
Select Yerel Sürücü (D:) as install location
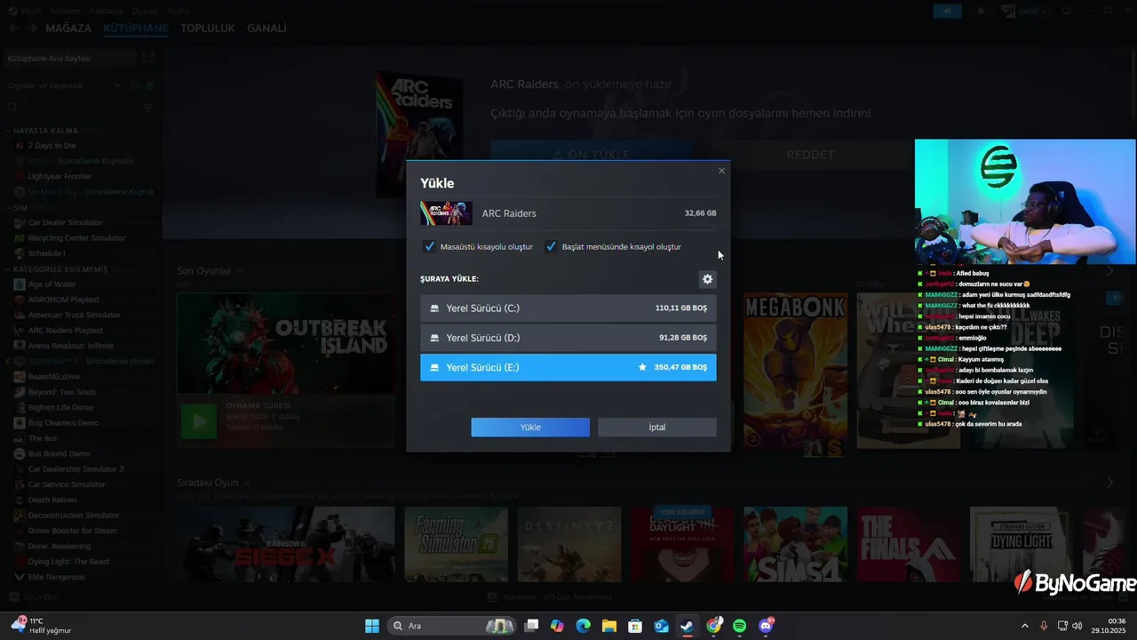point(568,338)
